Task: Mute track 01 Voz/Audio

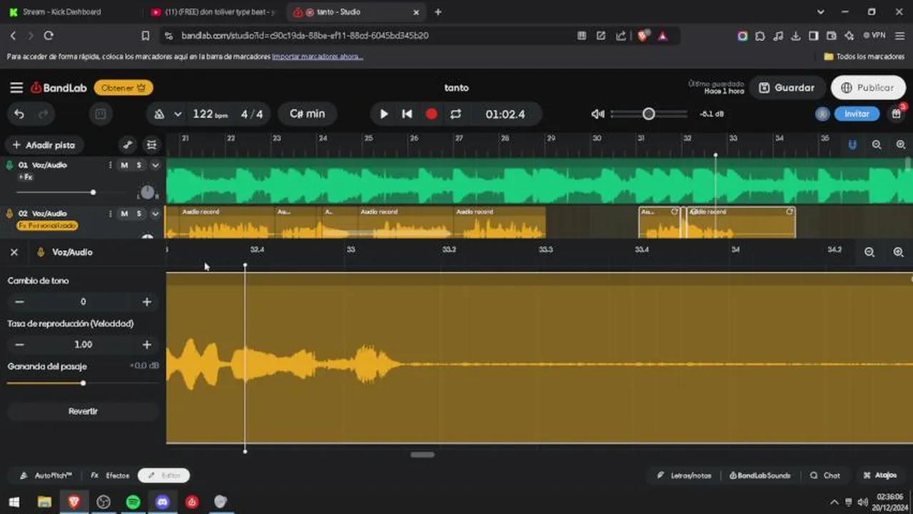Action: 124,166
